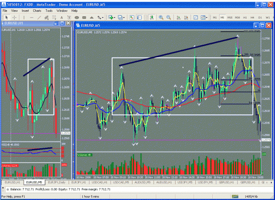The height and width of the screenshot is (200, 275).
Task: Pick the text 'A' tool
Action: click(62, 18)
